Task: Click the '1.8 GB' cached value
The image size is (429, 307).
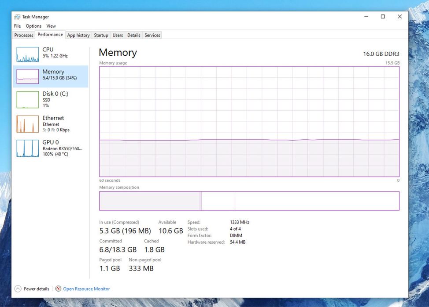Action: pyautogui.click(x=154, y=250)
